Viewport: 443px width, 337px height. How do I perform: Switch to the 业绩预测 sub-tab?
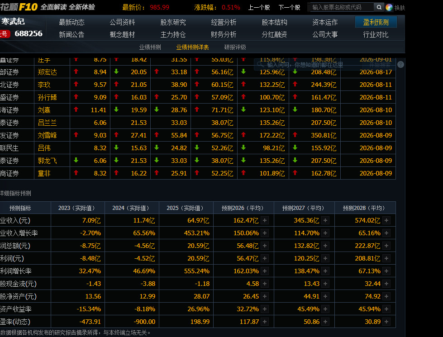click(150, 47)
